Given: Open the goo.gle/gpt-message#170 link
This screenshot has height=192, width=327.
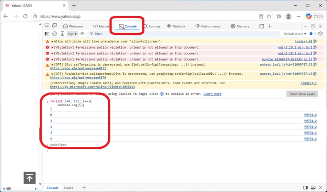Looking at the screenshot, I should [78, 78].
